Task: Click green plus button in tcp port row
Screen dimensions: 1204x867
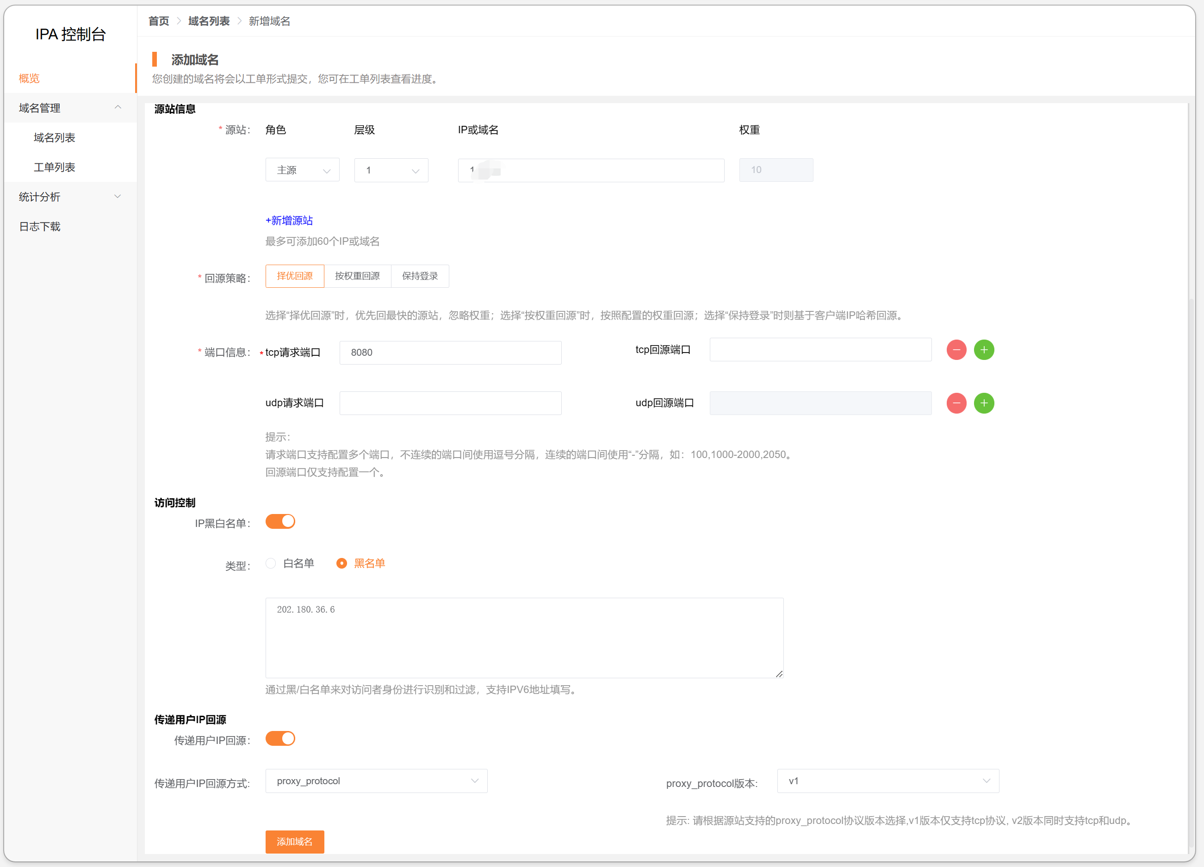Action: coord(984,350)
